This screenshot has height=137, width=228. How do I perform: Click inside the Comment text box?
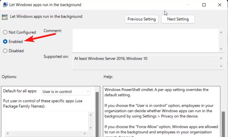[145, 41]
